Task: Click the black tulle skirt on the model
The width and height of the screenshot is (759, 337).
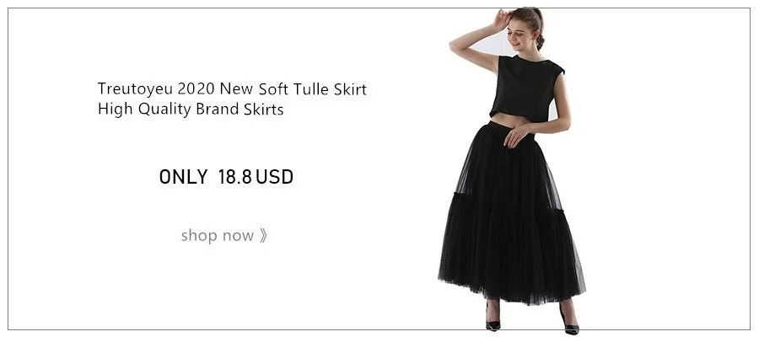Action: (512, 213)
